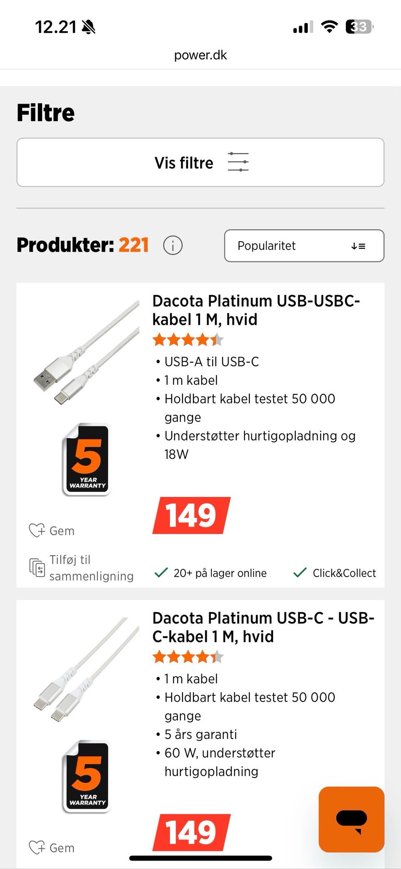Click the heart icon on the first product

pyautogui.click(x=36, y=530)
